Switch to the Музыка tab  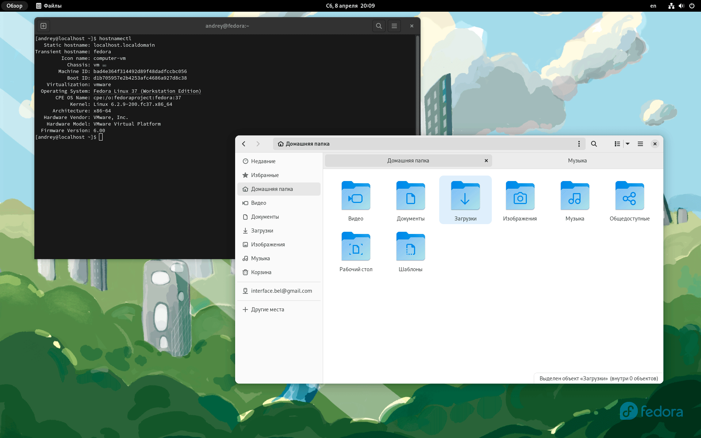click(x=577, y=161)
